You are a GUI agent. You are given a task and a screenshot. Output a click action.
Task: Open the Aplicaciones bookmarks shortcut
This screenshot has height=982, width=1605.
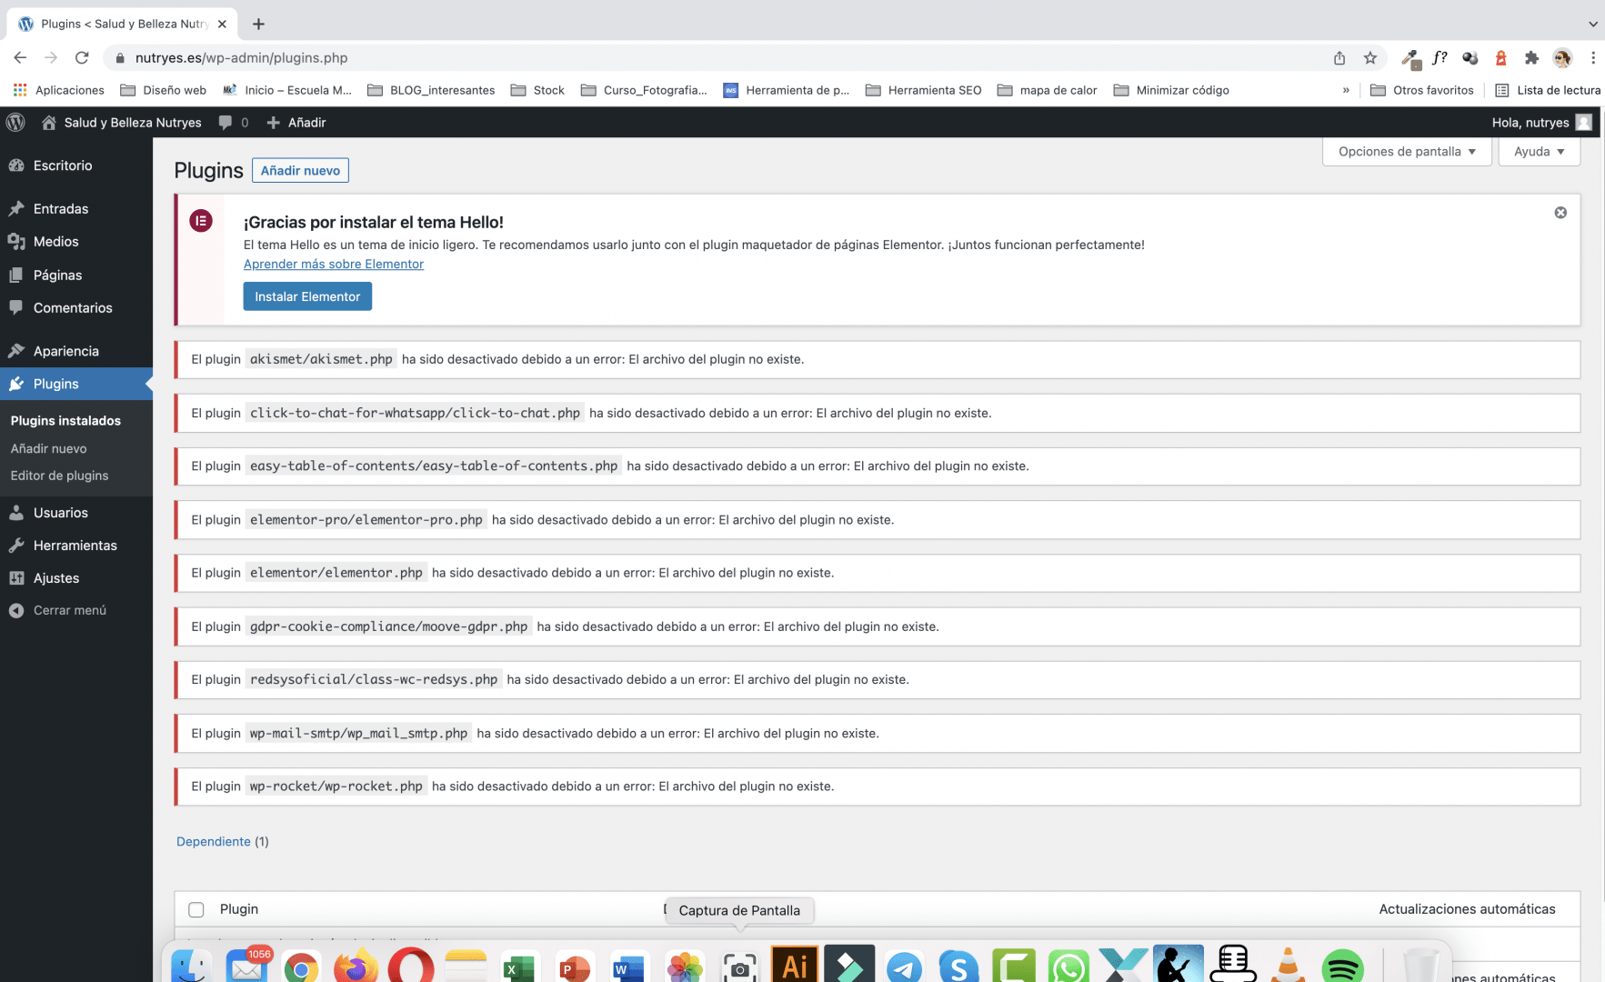pyautogui.click(x=59, y=90)
